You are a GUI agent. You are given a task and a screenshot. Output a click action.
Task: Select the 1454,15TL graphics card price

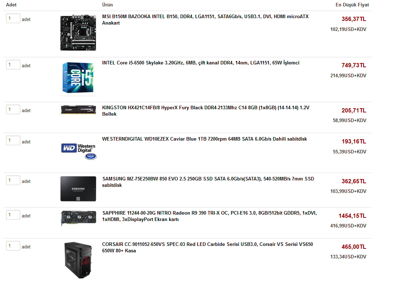[x=352, y=216]
